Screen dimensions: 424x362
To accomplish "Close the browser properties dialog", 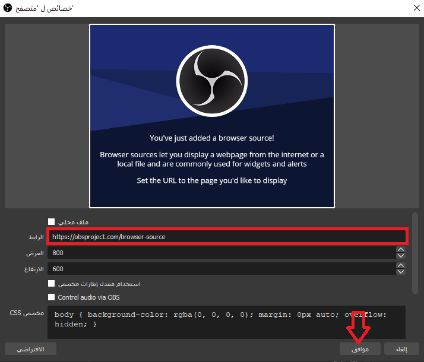I will click(416, 8).
